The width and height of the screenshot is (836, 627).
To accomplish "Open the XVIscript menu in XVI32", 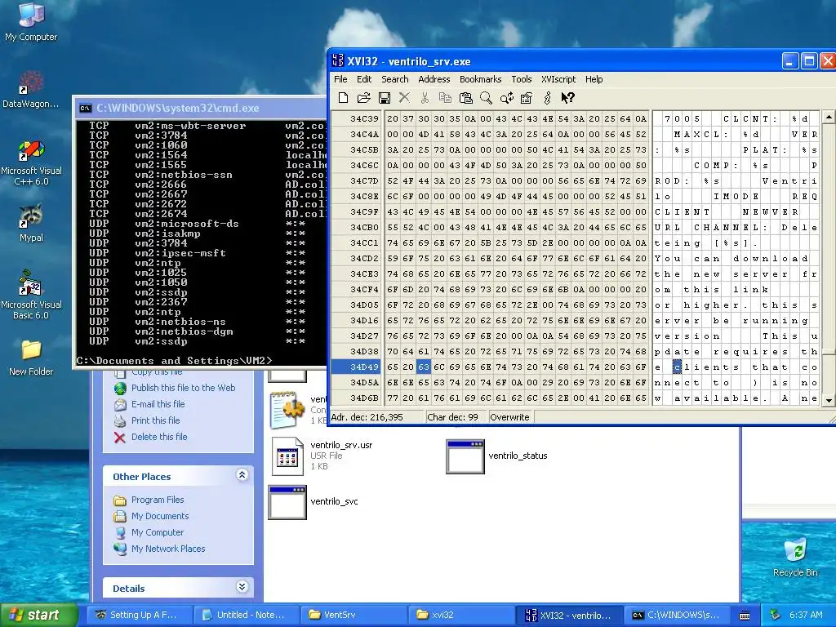I will [558, 79].
